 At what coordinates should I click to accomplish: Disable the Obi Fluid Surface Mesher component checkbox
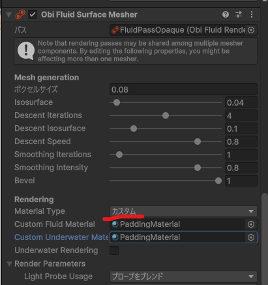coord(33,14)
